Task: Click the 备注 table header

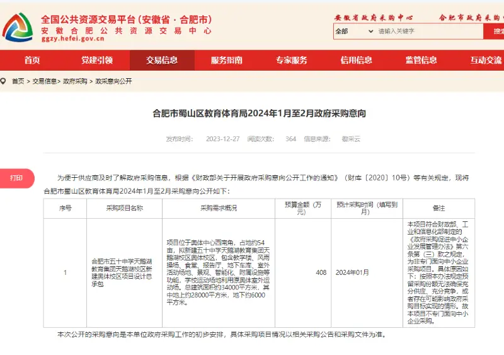Action: point(438,208)
